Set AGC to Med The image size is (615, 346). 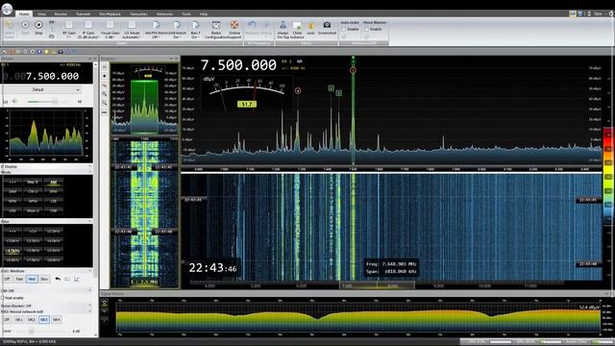(32, 279)
